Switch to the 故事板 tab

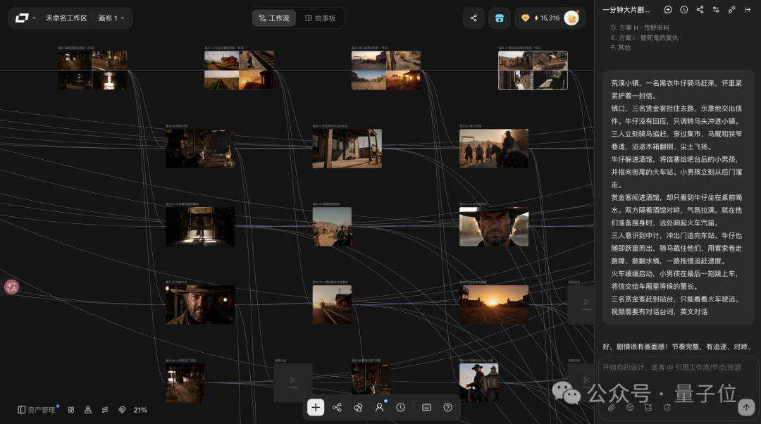(x=321, y=18)
